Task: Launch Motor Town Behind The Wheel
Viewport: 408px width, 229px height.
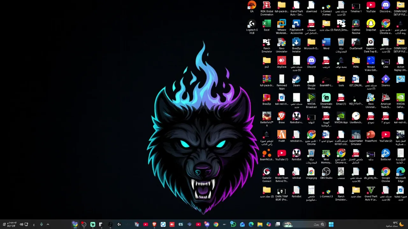Action: coord(281,175)
